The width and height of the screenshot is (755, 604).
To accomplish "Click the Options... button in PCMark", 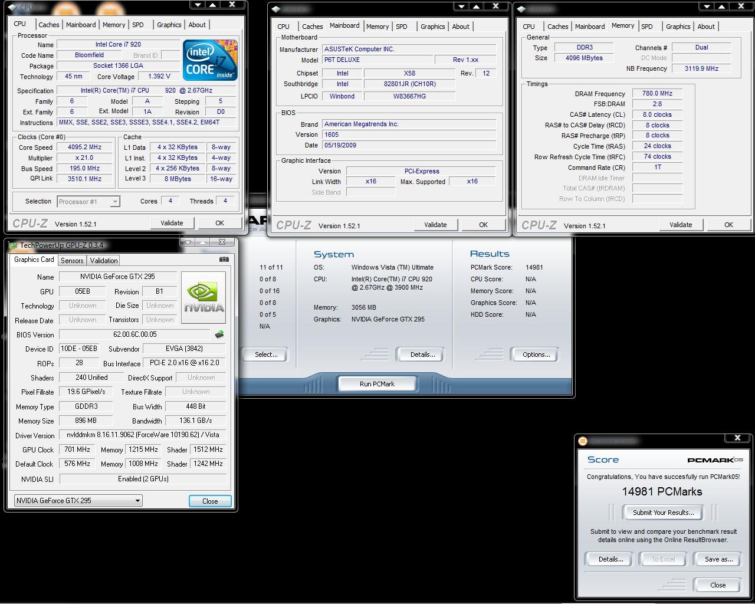I will click(537, 354).
